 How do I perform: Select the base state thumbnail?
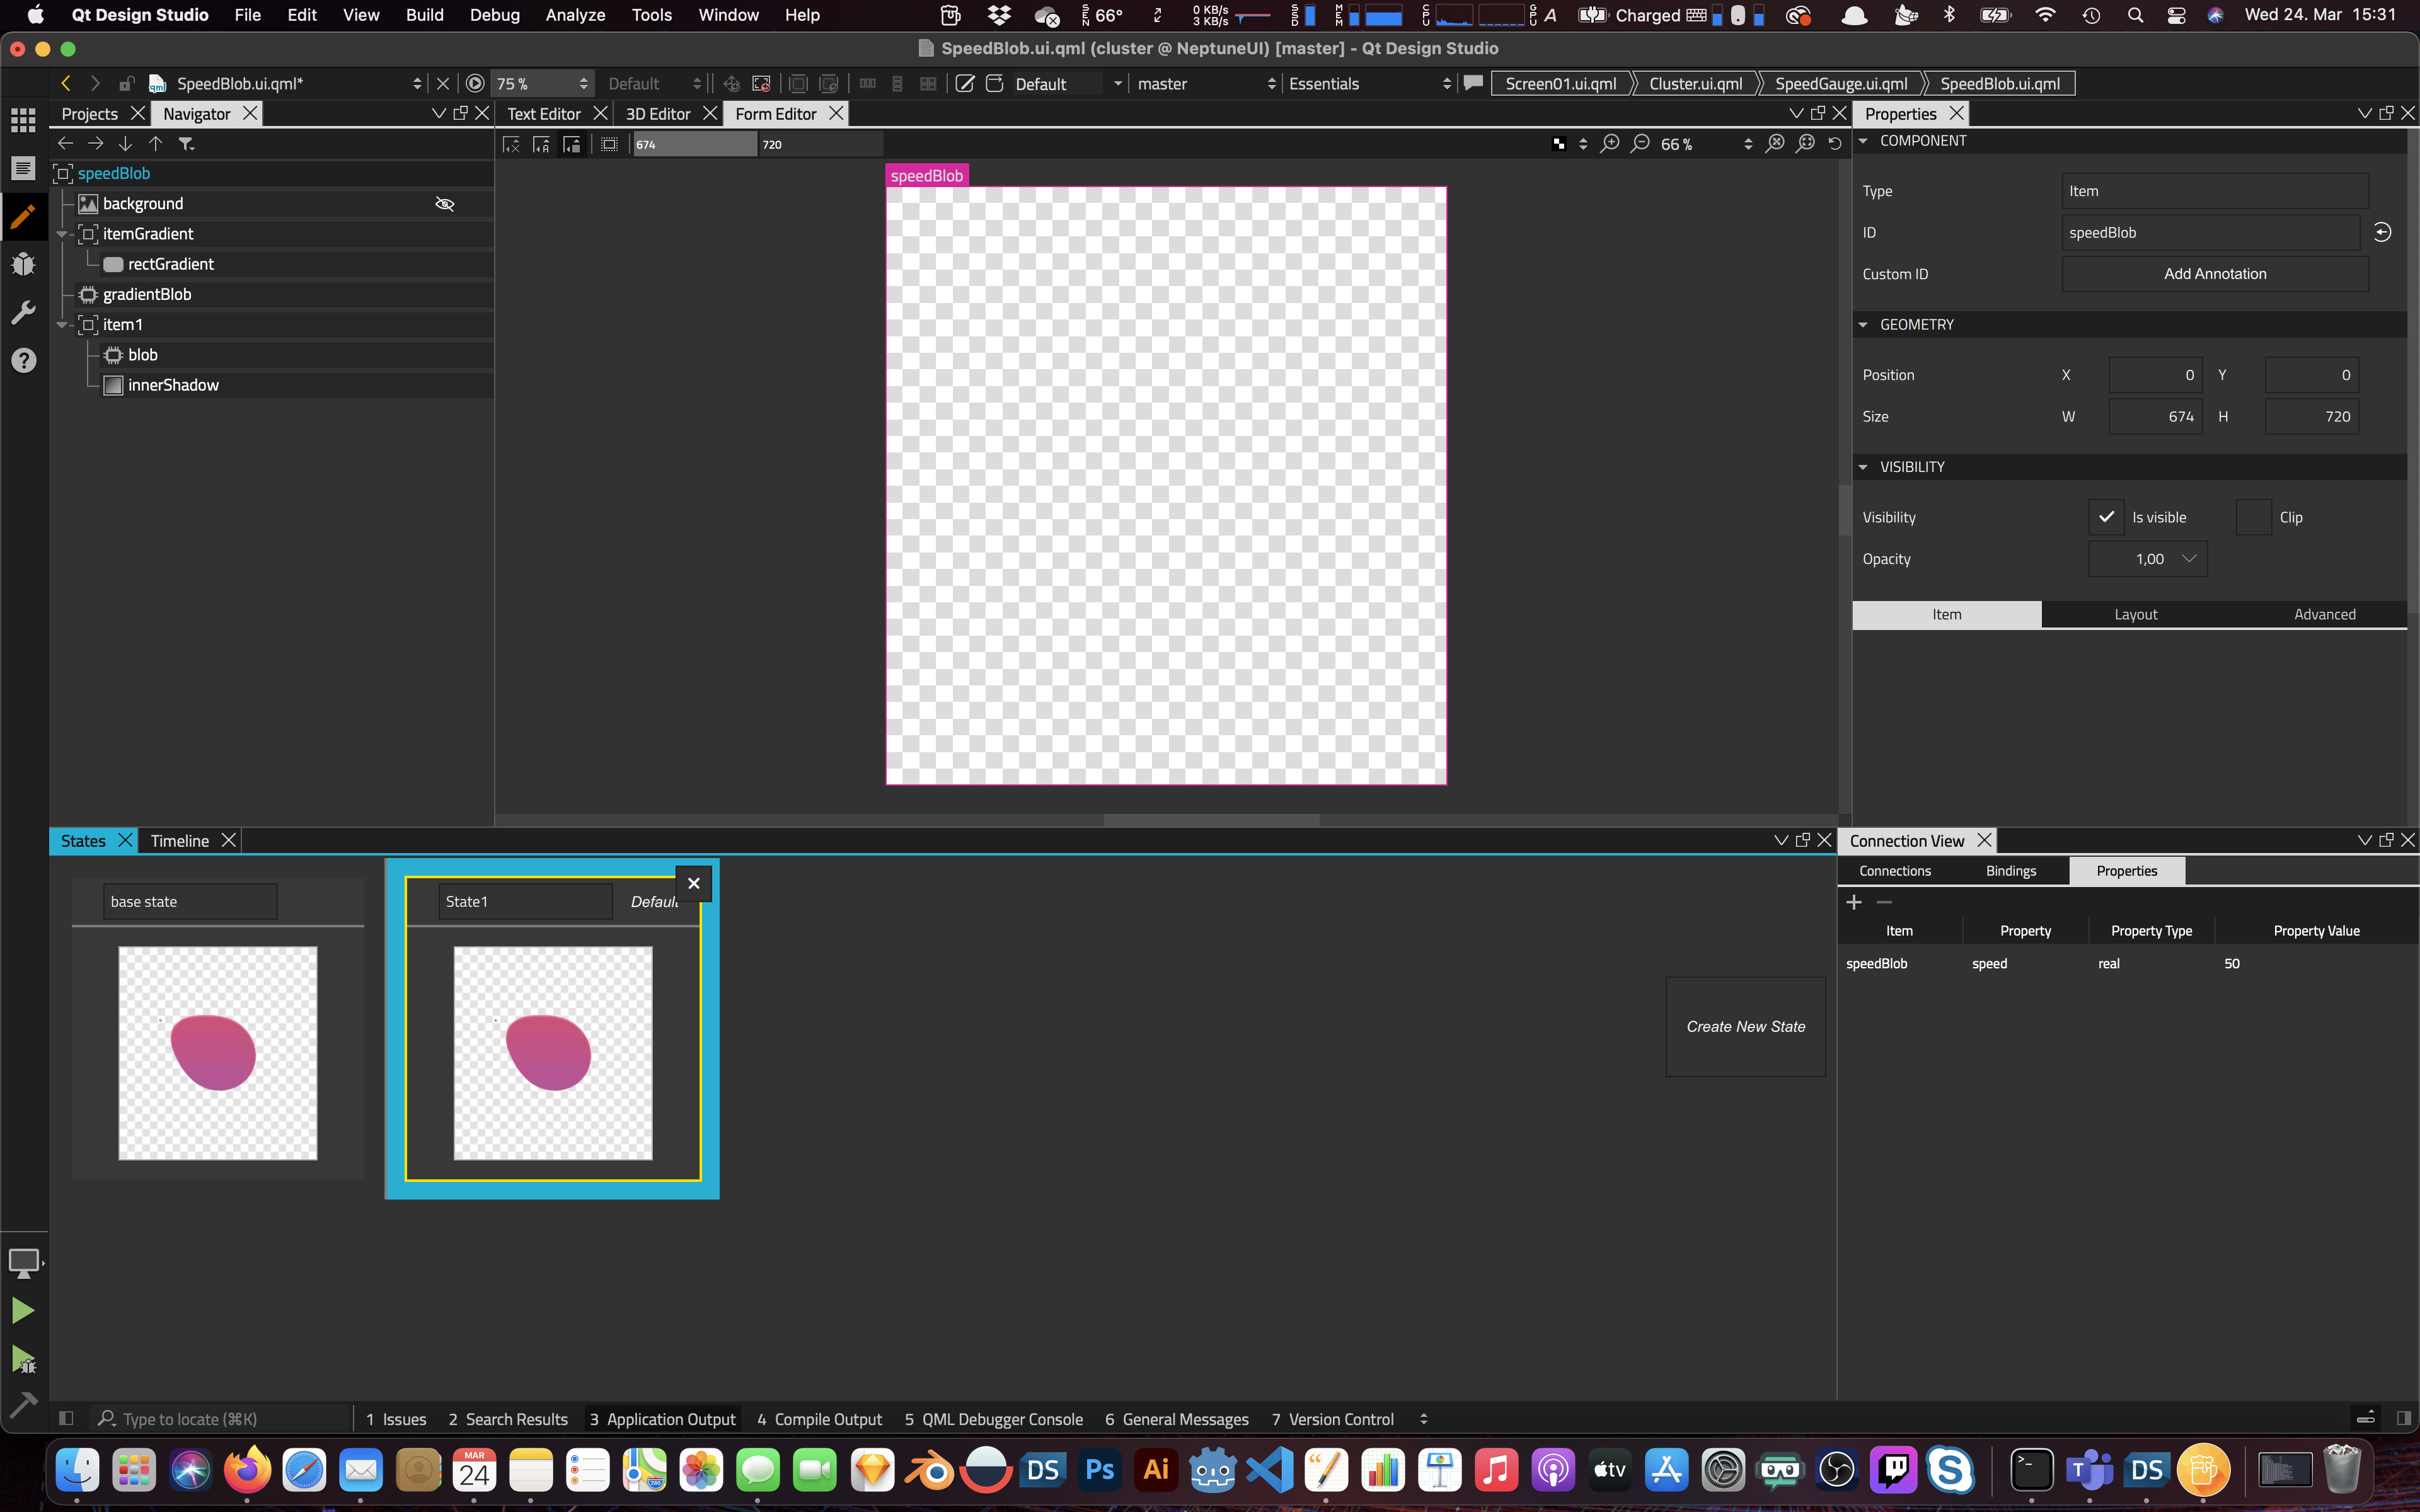pos(218,1052)
